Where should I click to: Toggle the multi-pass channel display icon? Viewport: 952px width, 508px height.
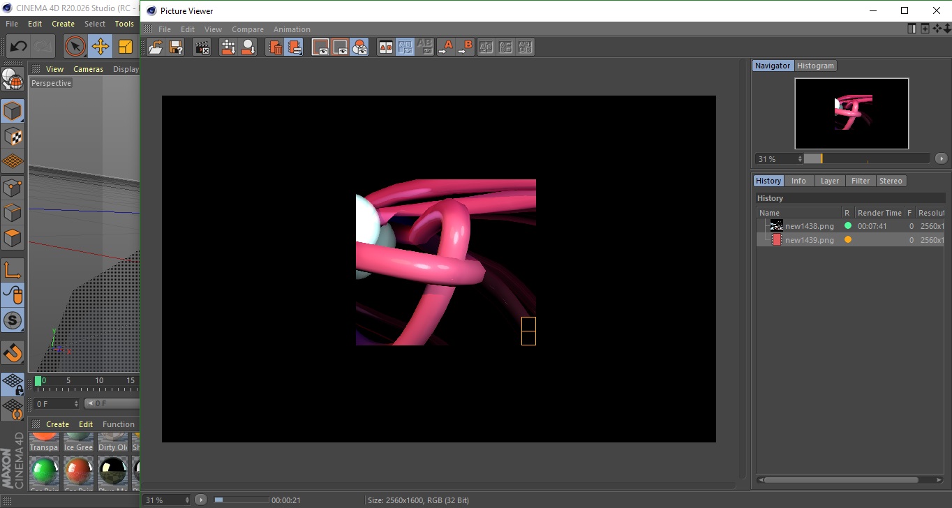[x=359, y=47]
